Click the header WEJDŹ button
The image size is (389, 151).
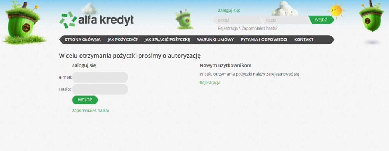pyautogui.click(x=321, y=20)
